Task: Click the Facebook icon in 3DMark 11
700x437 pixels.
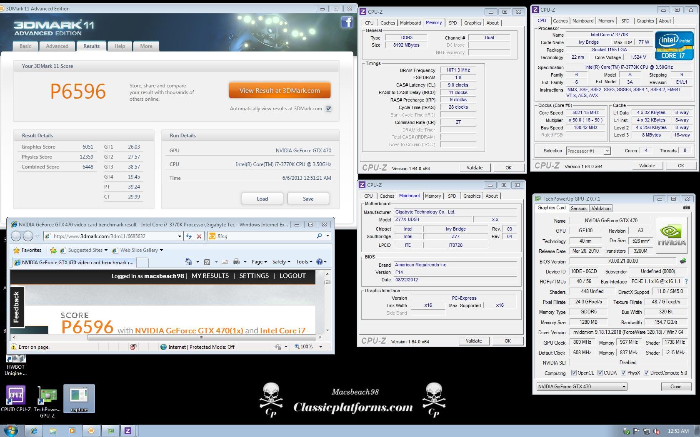Action: (x=347, y=22)
